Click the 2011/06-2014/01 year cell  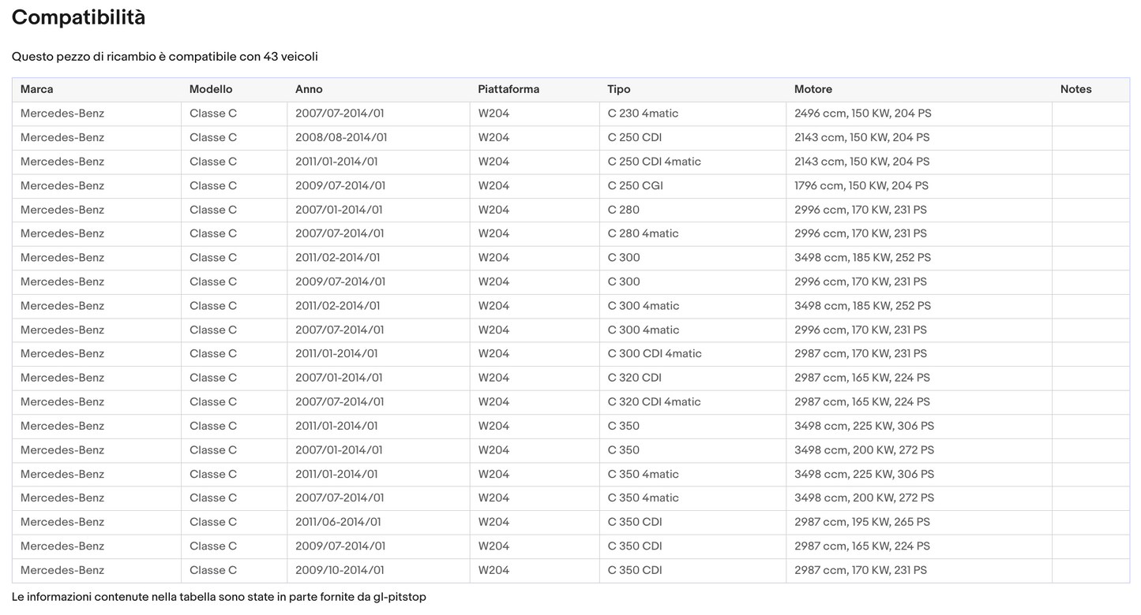[338, 522]
